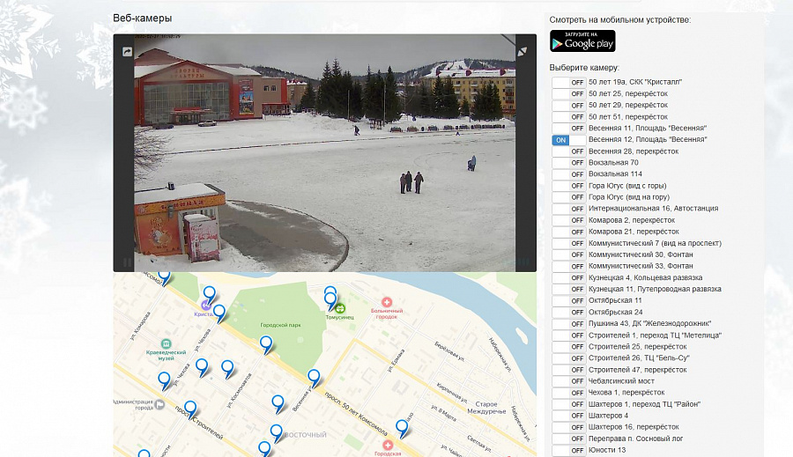Click the map marker inside Городской парк

265,345
